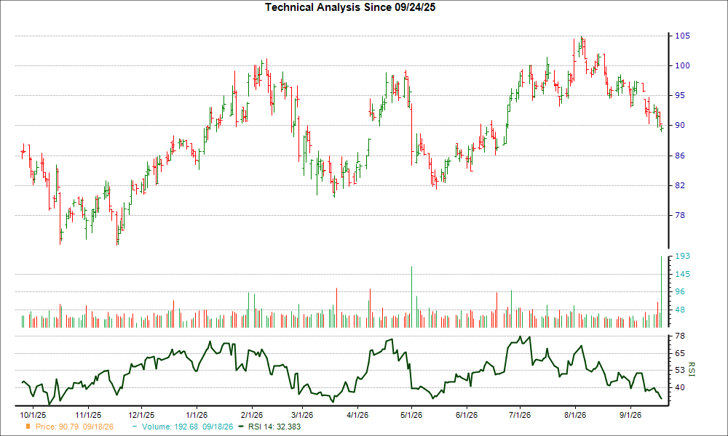
Task: Click the 105 price axis label
Action: click(x=682, y=36)
